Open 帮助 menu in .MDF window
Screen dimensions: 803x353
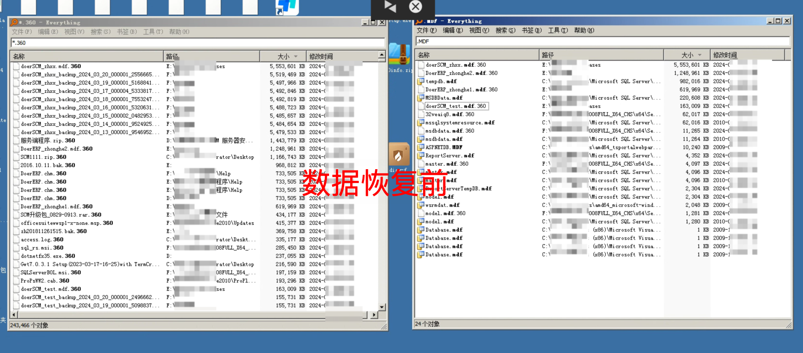coord(584,31)
